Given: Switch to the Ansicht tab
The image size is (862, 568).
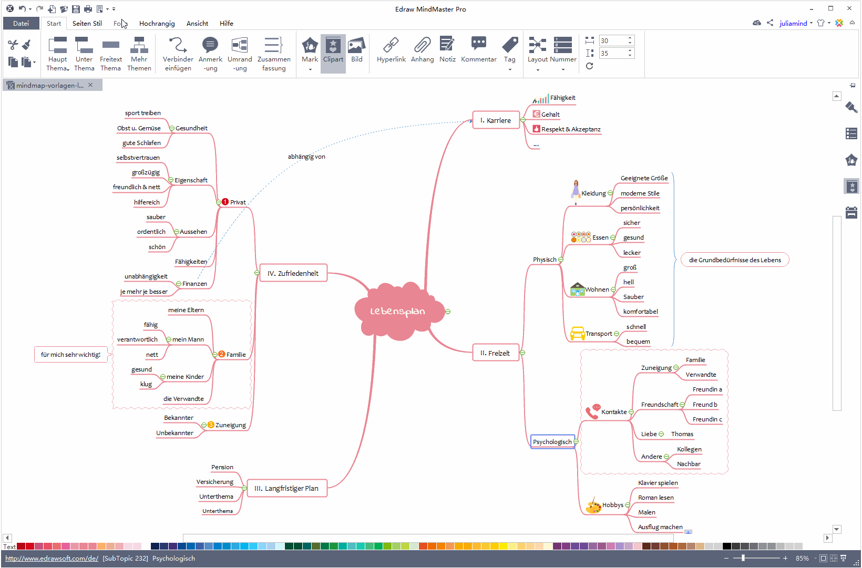Looking at the screenshot, I should (x=197, y=23).
